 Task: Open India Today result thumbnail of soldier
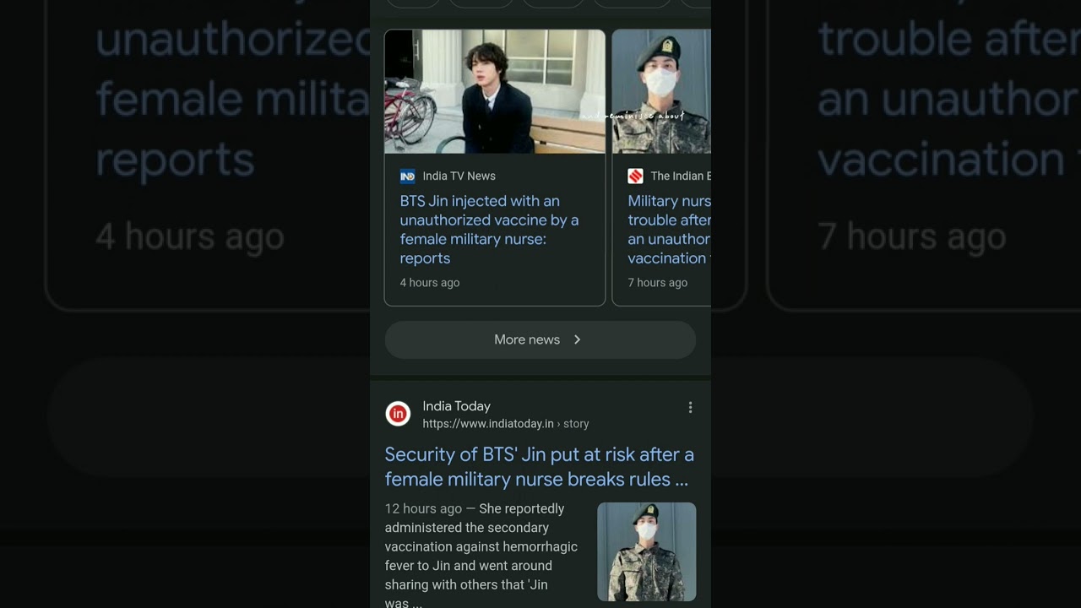647,552
